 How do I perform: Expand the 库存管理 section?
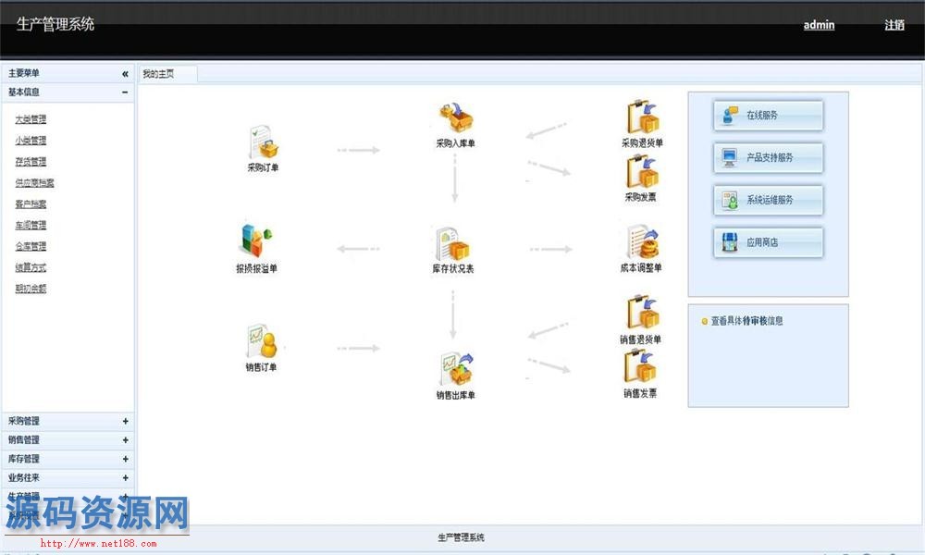(x=125, y=460)
